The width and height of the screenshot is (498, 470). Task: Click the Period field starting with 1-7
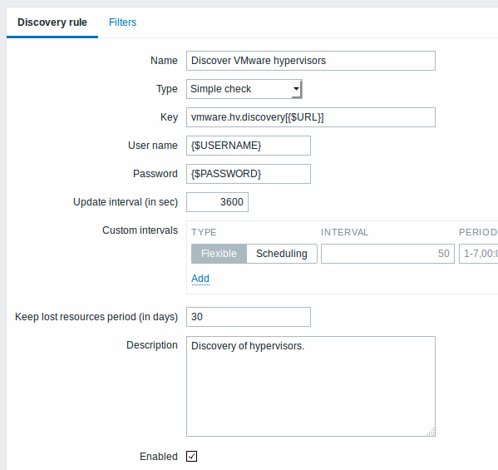478,254
